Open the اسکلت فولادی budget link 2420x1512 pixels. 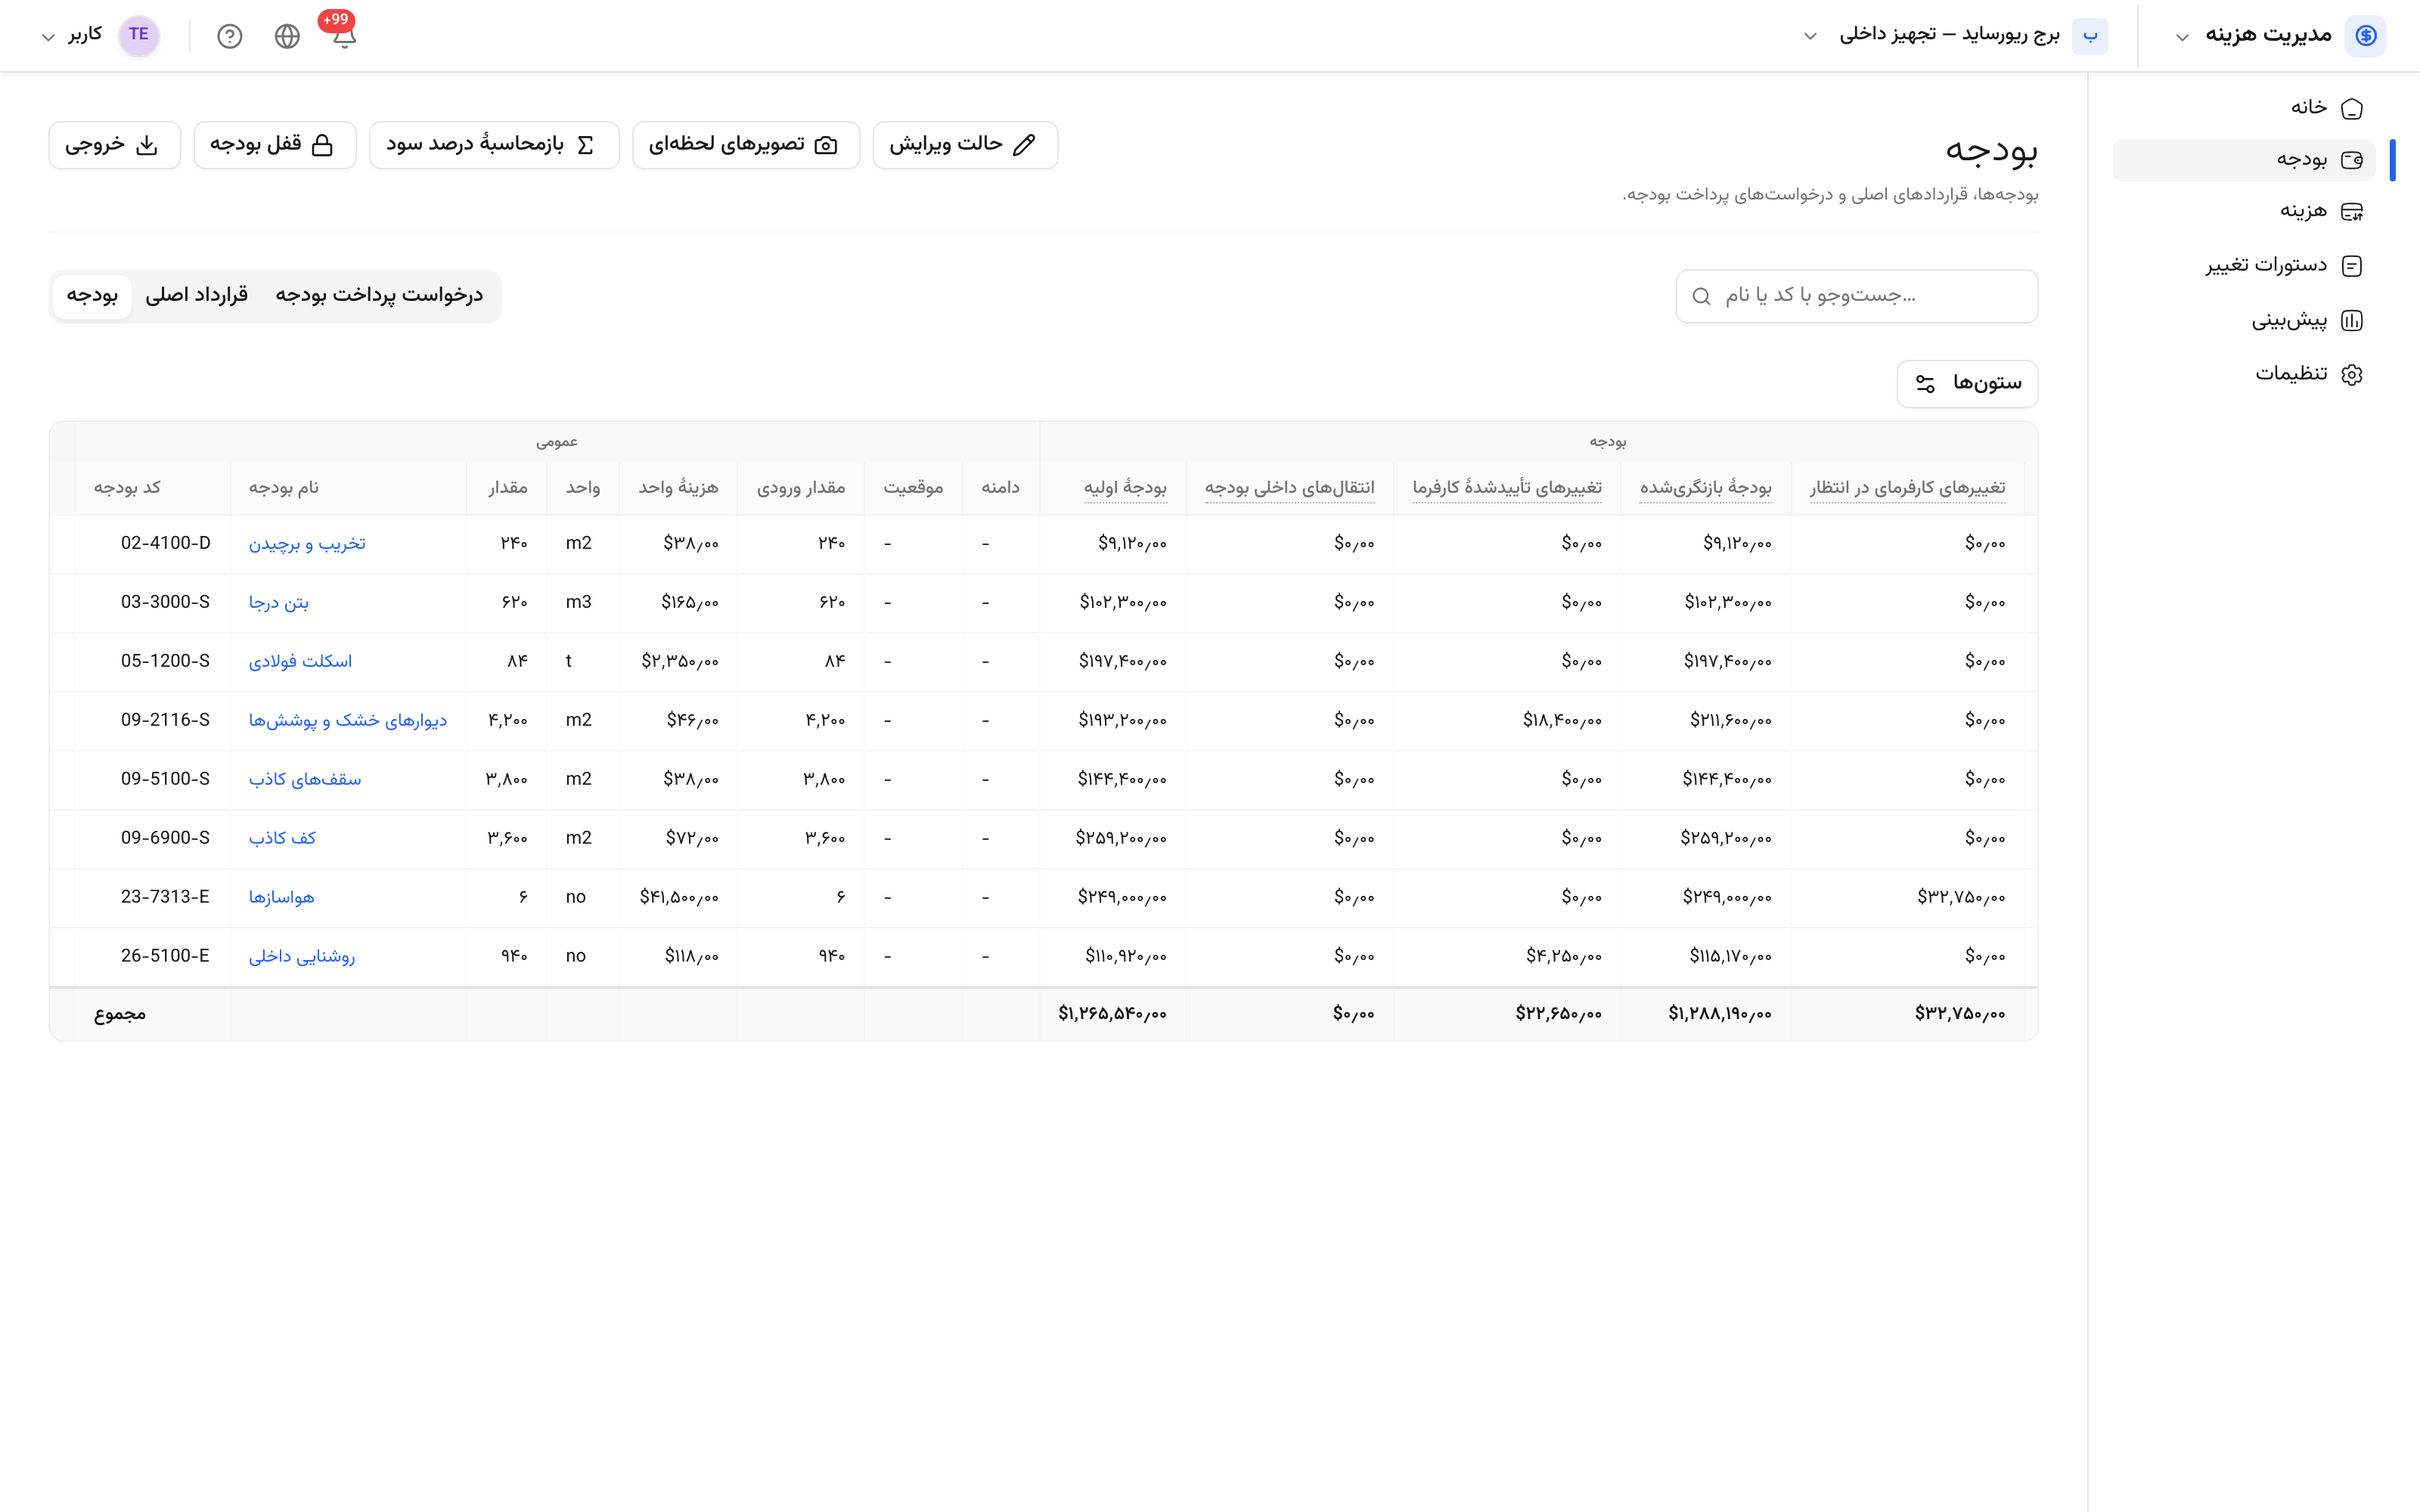pos(300,662)
